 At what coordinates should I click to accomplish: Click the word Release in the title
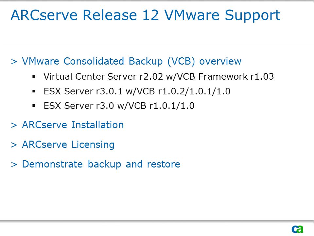pos(110,15)
